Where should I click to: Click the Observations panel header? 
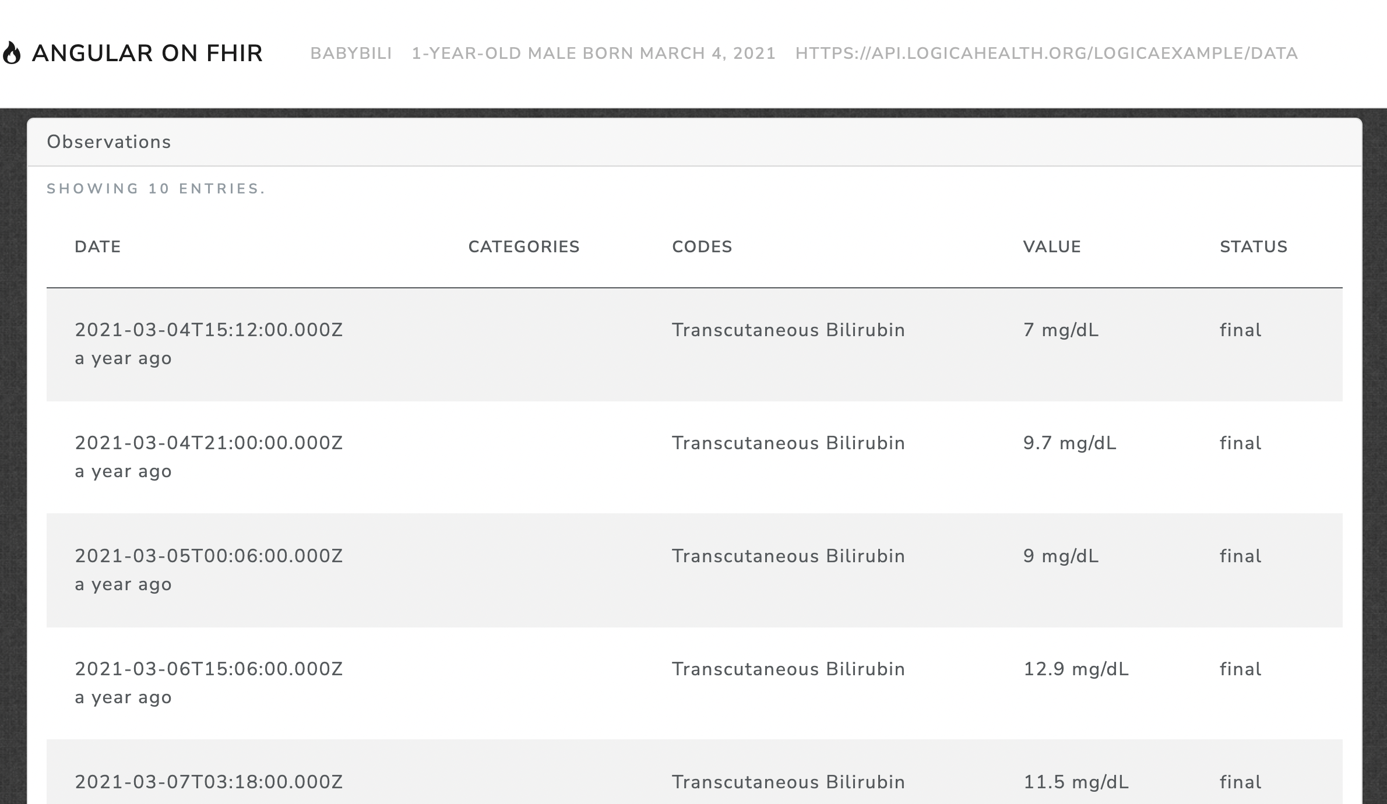coord(109,142)
